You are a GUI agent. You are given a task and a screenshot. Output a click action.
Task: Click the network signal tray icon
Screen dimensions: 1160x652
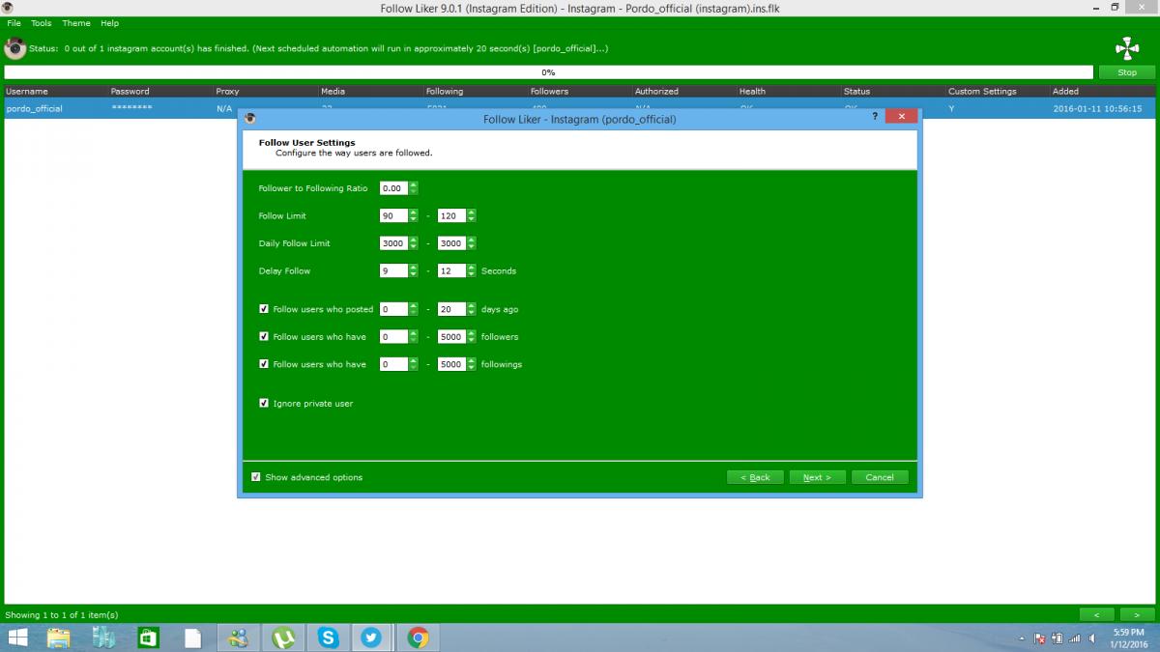tap(1073, 638)
